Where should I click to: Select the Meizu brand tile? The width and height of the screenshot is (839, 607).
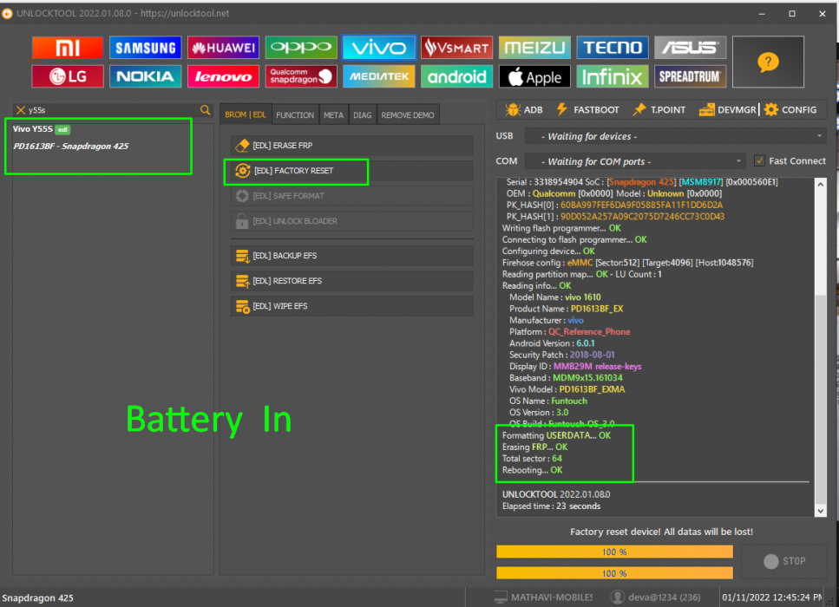click(x=534, y=48)
